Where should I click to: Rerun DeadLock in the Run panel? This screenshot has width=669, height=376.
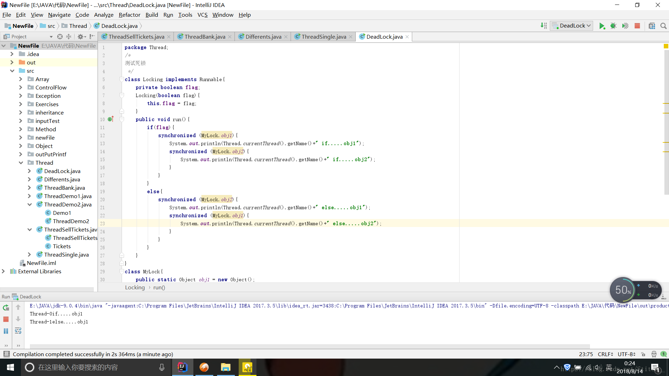pyautogui.click(x=6, y=307)
